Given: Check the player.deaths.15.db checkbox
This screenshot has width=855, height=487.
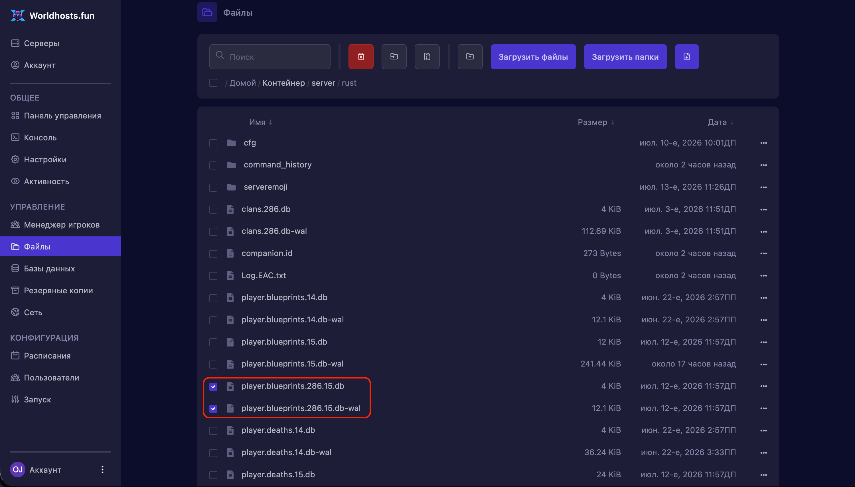Looking at the screenshot, I should [x=213, y=475].
